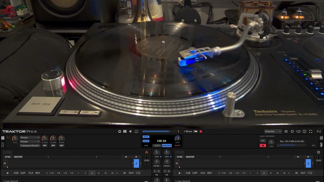This screenshot has height=182, width=324.
Task: Select the FX panel icon on left edge
Action: pos(3,138)
